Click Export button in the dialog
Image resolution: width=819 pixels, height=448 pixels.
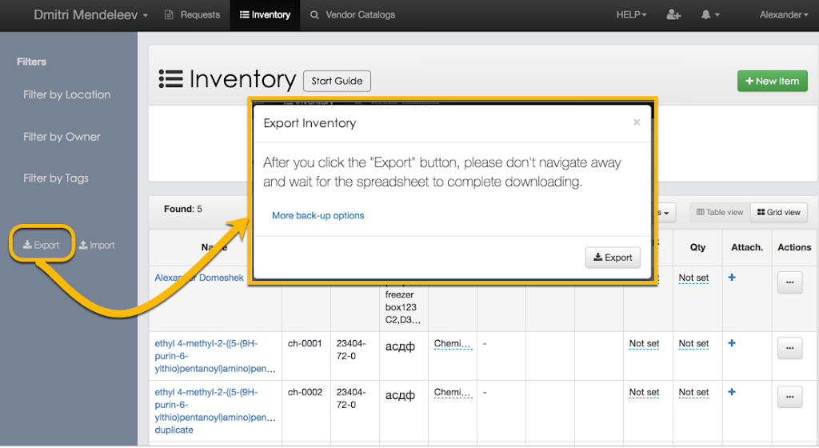(x=613, y=258)
